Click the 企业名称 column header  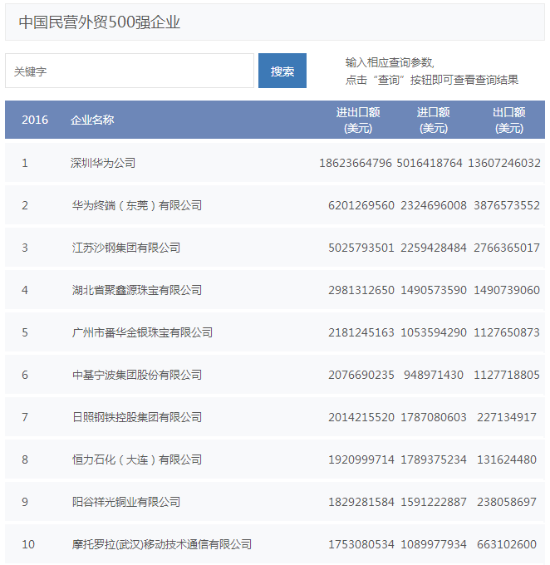92,120
